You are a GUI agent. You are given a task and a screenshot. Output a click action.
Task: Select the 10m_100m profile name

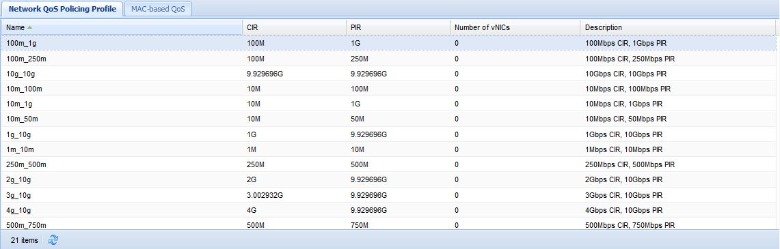25,89
